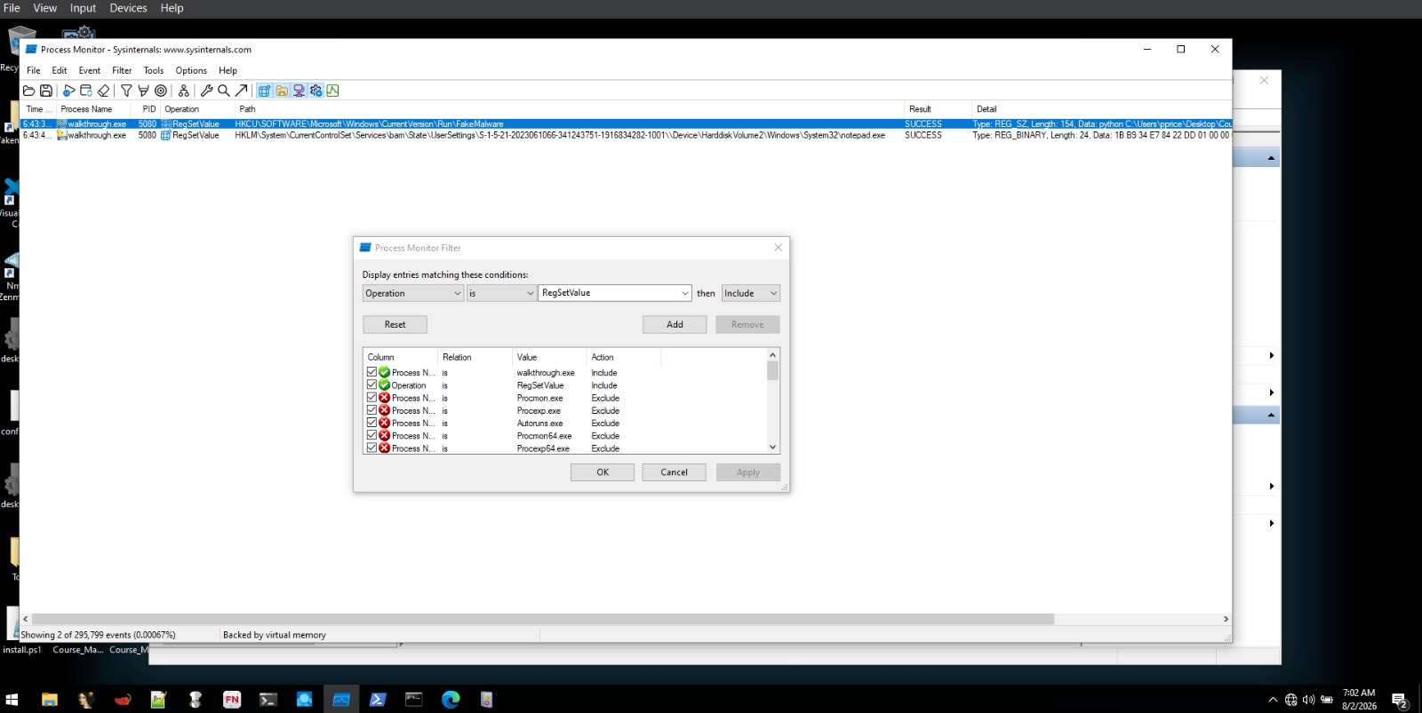Click the Highlight toolbar icon
This screenshot has height=713, width=1422.
pyautogui.click(x=143, y=91)
